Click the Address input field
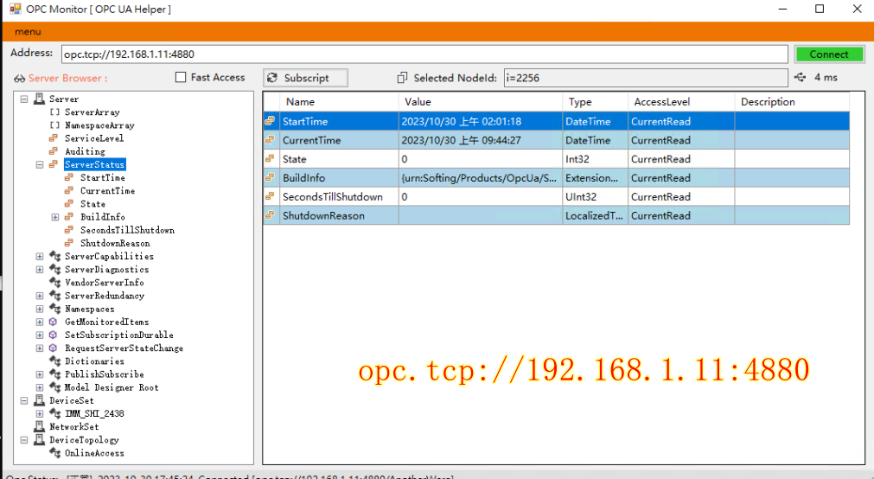Screen dimensions: 874x479 [x=424, y=54]
